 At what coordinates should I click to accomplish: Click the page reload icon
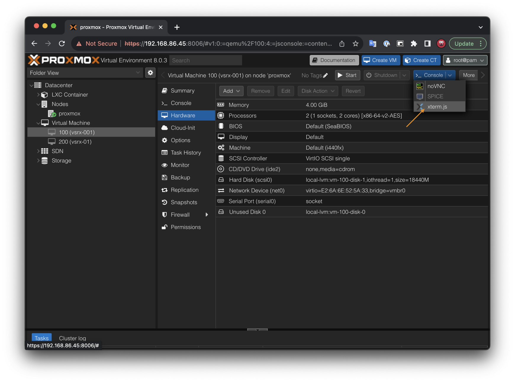coord(62,44)
